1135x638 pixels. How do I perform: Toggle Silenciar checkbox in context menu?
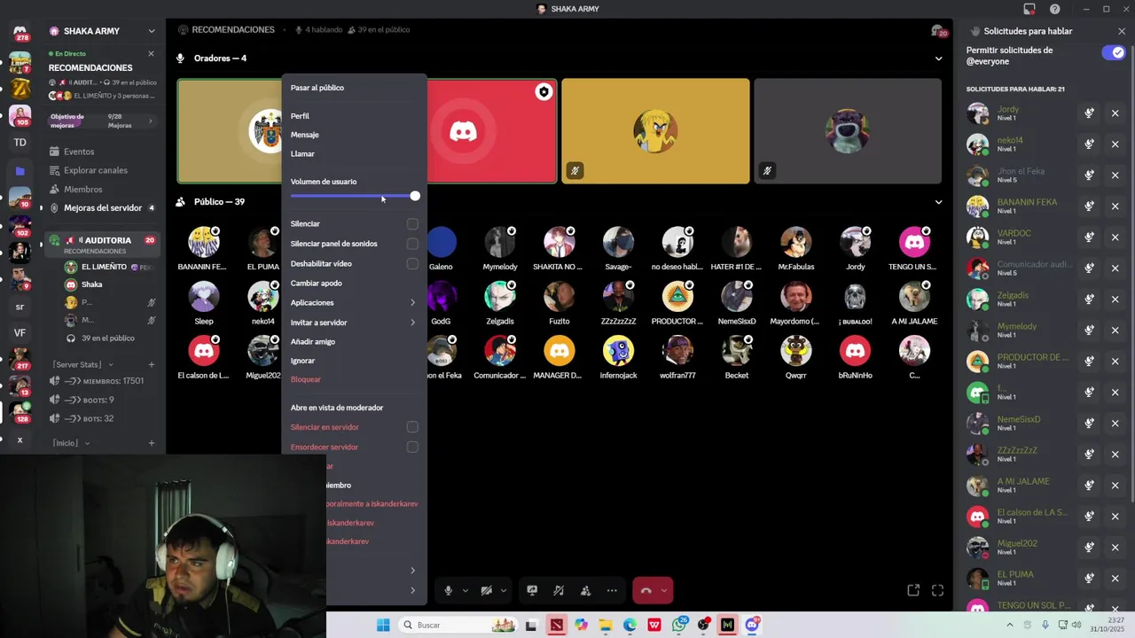[412, 224]
